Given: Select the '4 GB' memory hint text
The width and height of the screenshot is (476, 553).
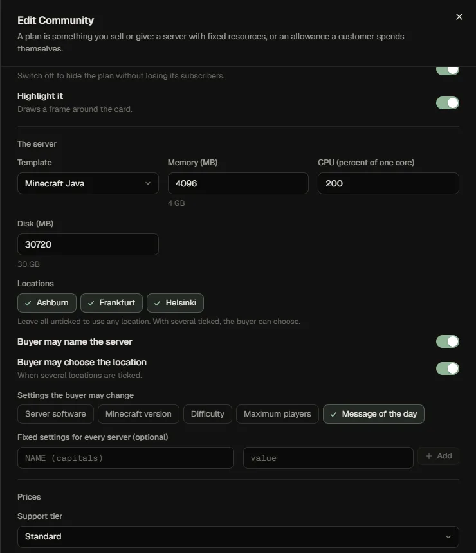Looking at the screenshot, I should 176,203.
